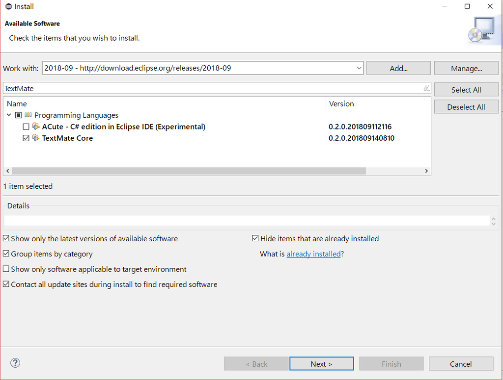The height and width of the screenshot is (380, 503).
Task: Toggle the Programming Languages category checkbox
Action: (18, 115)
